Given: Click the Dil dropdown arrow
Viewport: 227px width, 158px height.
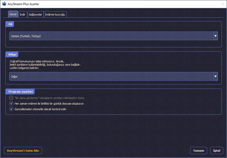Looking at the screenshot, I should [x=215, y=36].
